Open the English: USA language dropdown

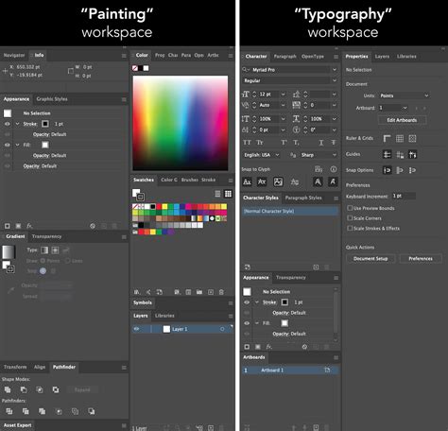pyautogui.click(x=277, y=155)
